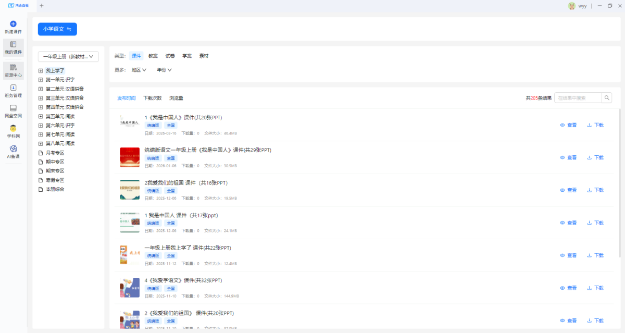Open 班务管理 in the sidebar
The image size is (625, 333).
click(14, 91)
